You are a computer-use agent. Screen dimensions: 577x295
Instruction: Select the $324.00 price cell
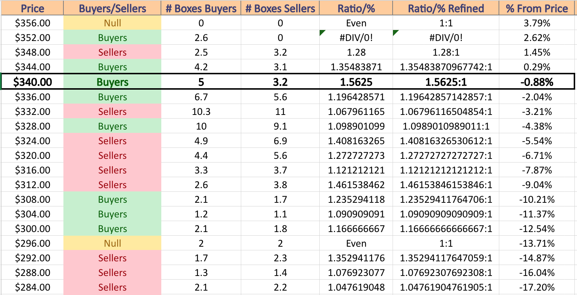[x=32, y=141]
